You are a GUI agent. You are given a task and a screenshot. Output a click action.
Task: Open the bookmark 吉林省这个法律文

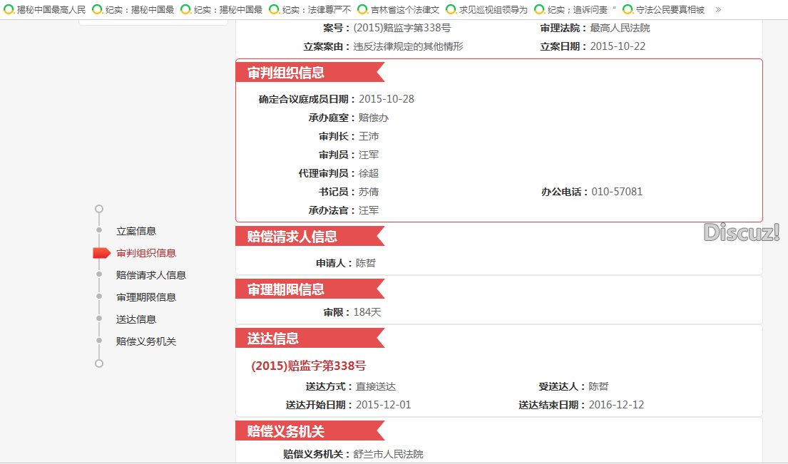399,9
